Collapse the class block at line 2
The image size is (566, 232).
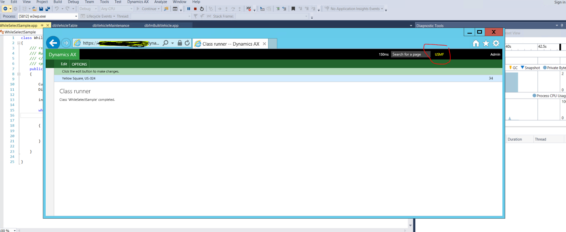point(19,43)
